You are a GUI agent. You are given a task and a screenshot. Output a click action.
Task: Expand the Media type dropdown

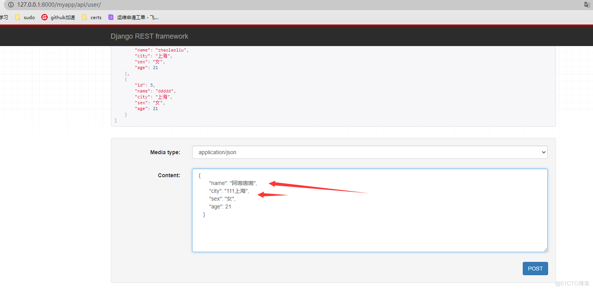coord(370,152)
